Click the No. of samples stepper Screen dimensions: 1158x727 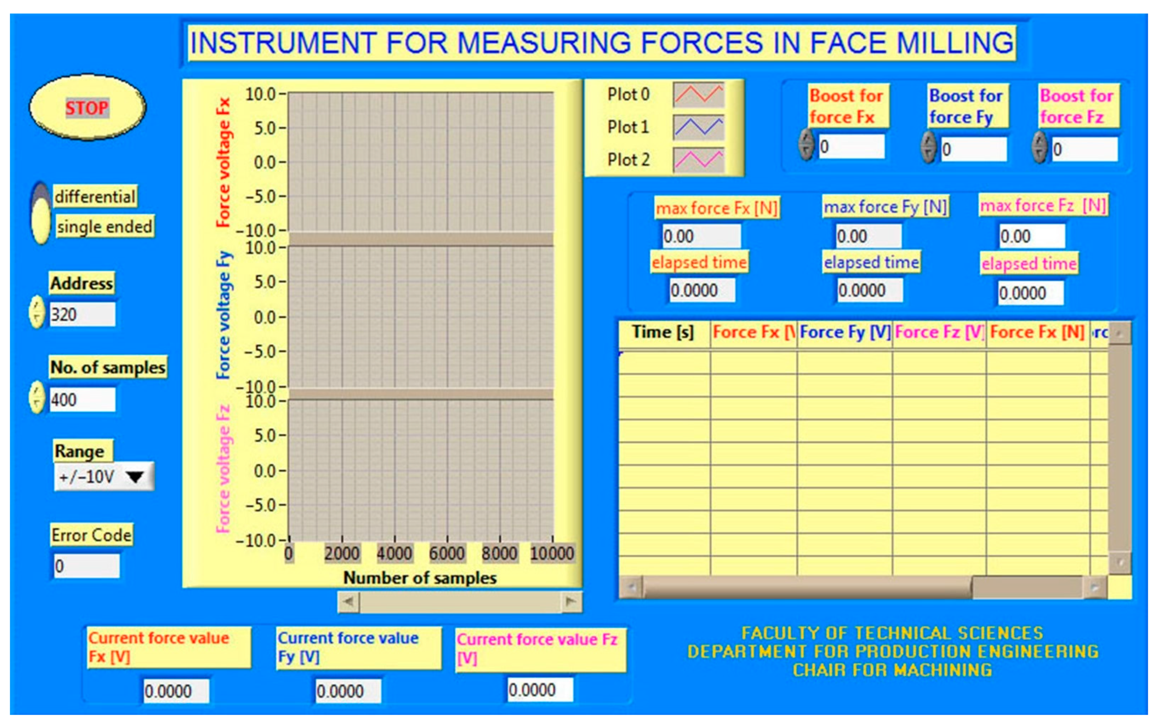[x=36, y=398]
